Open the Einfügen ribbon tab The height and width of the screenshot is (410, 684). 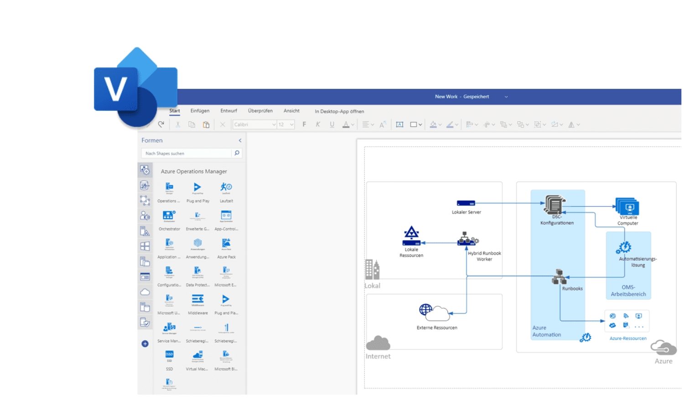(200, 111)
